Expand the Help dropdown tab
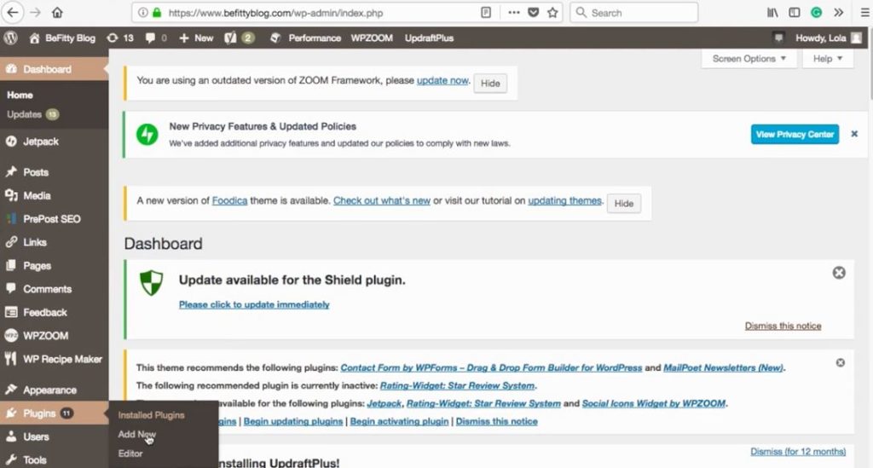The image size is (873, 468). click(828, 59)
